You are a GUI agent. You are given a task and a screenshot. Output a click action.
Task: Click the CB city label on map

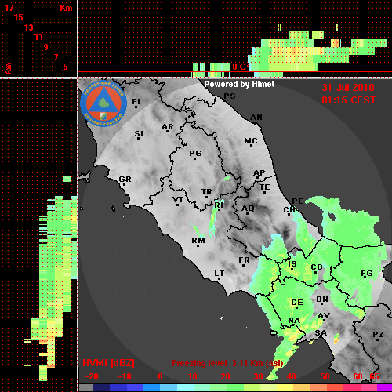(x=317, y=267)
